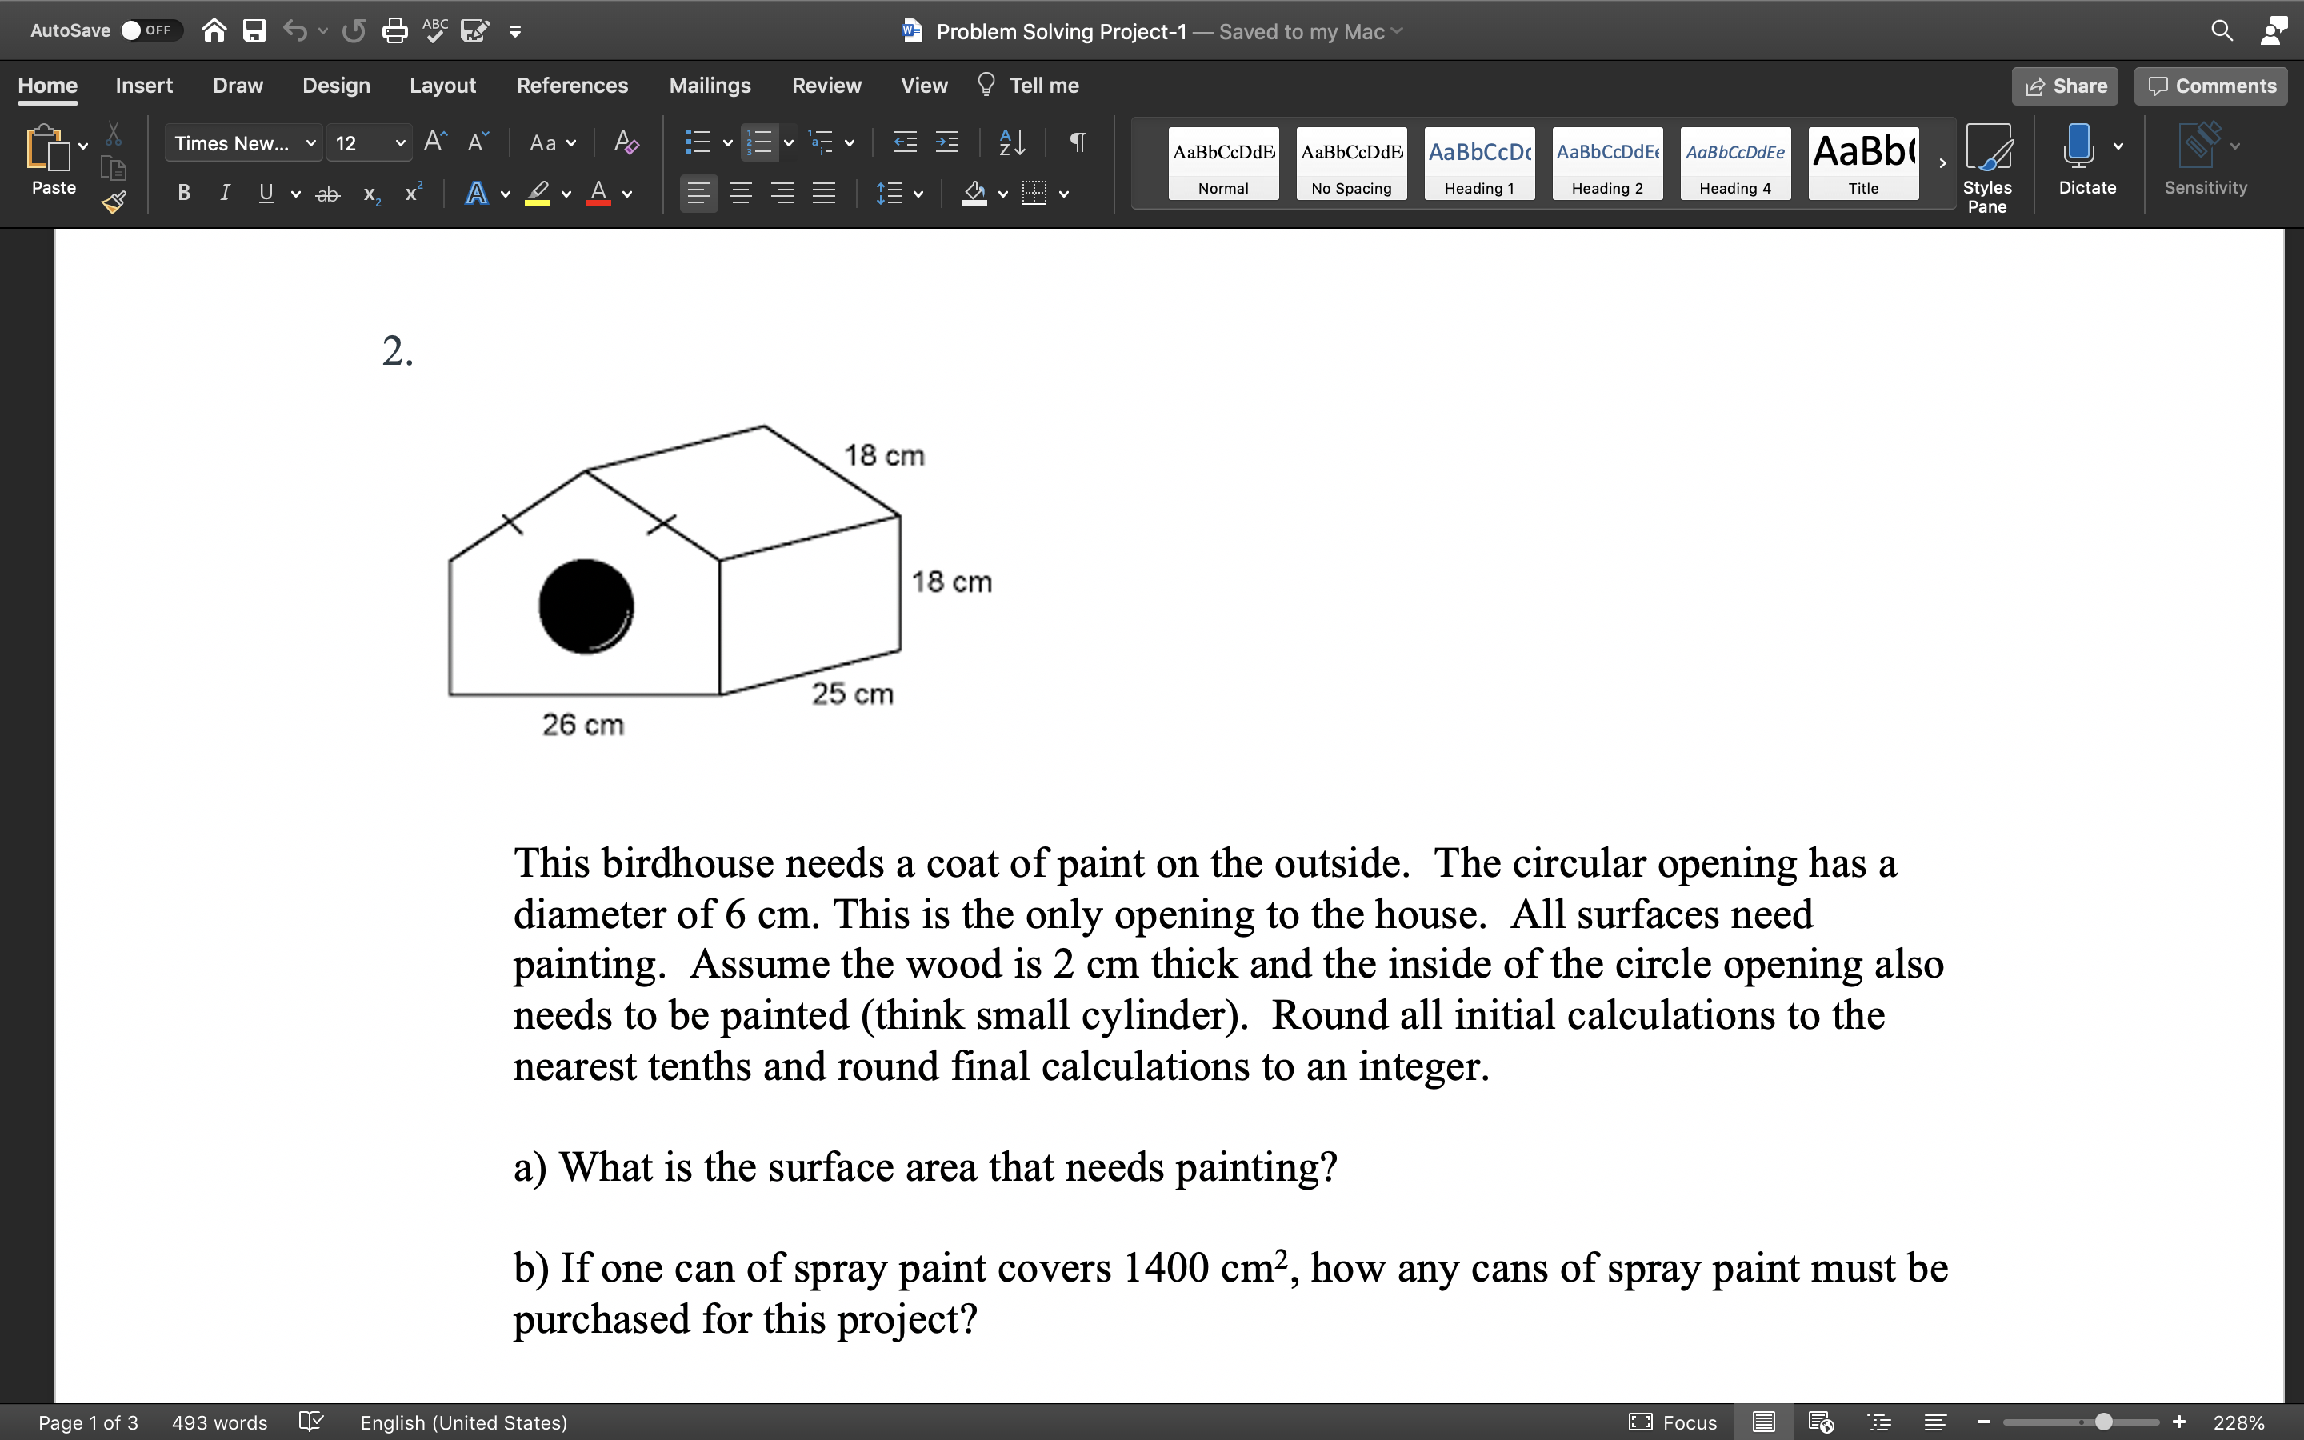Open the font name dropdown
Image resolution: width=2304 pixels, height=1440 pixels.
point(310,143)
